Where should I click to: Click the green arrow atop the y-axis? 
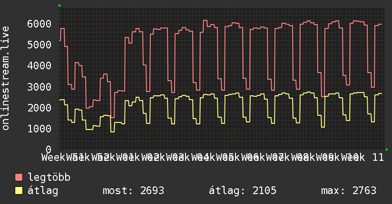[x=59, y=5]
